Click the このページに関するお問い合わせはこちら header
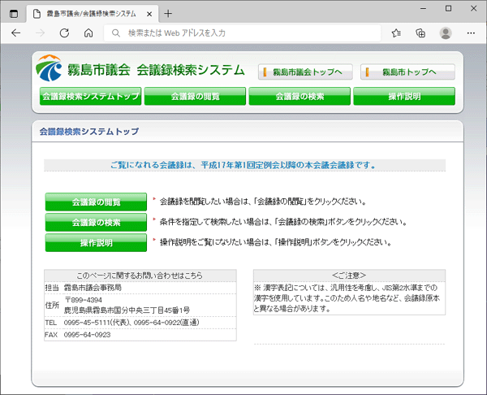 140,276
